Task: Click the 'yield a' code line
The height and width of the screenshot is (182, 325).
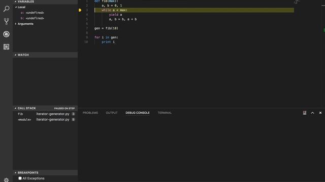Action: [115, 15]
